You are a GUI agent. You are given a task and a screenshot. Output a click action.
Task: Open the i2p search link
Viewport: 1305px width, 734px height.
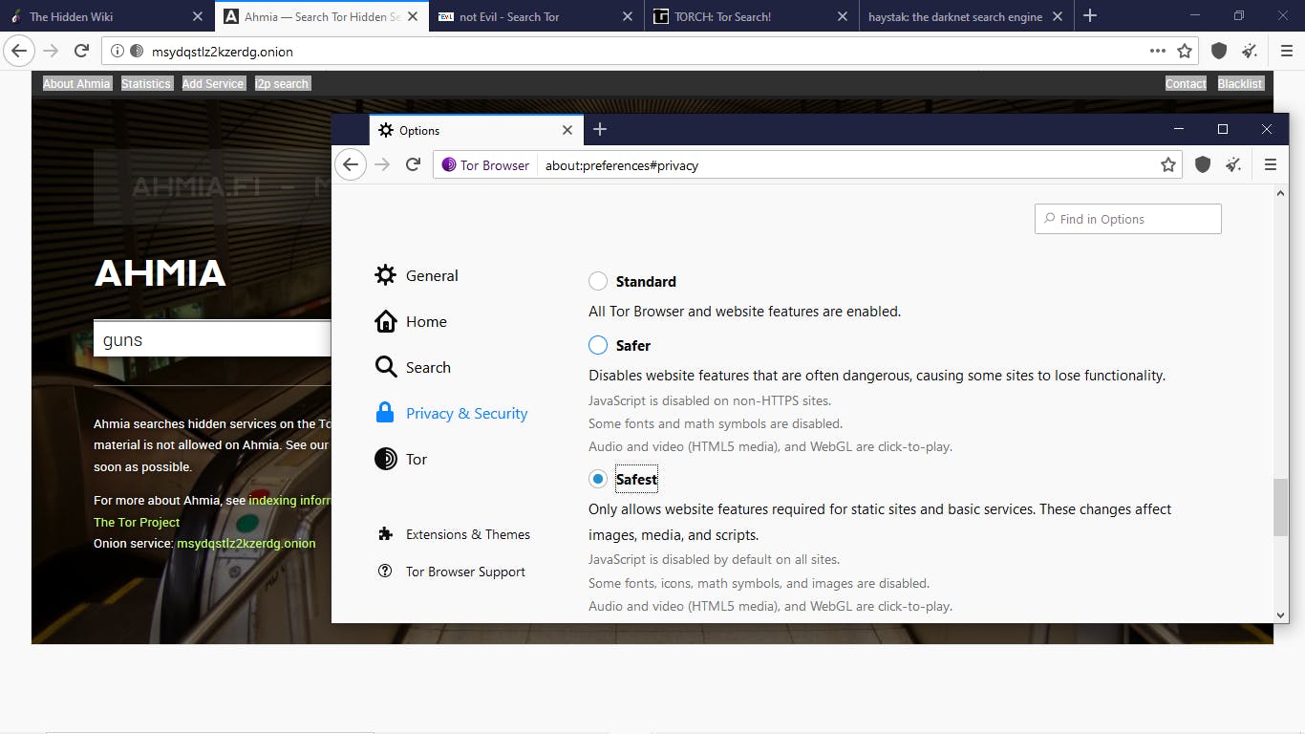(282, 84)
